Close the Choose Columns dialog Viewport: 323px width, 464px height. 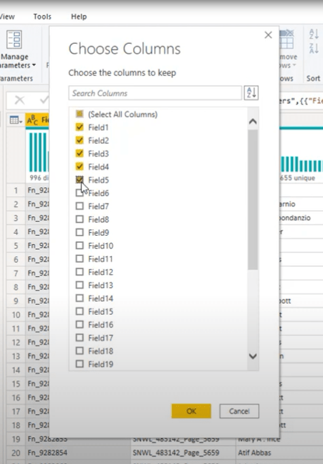pos(268,35)
